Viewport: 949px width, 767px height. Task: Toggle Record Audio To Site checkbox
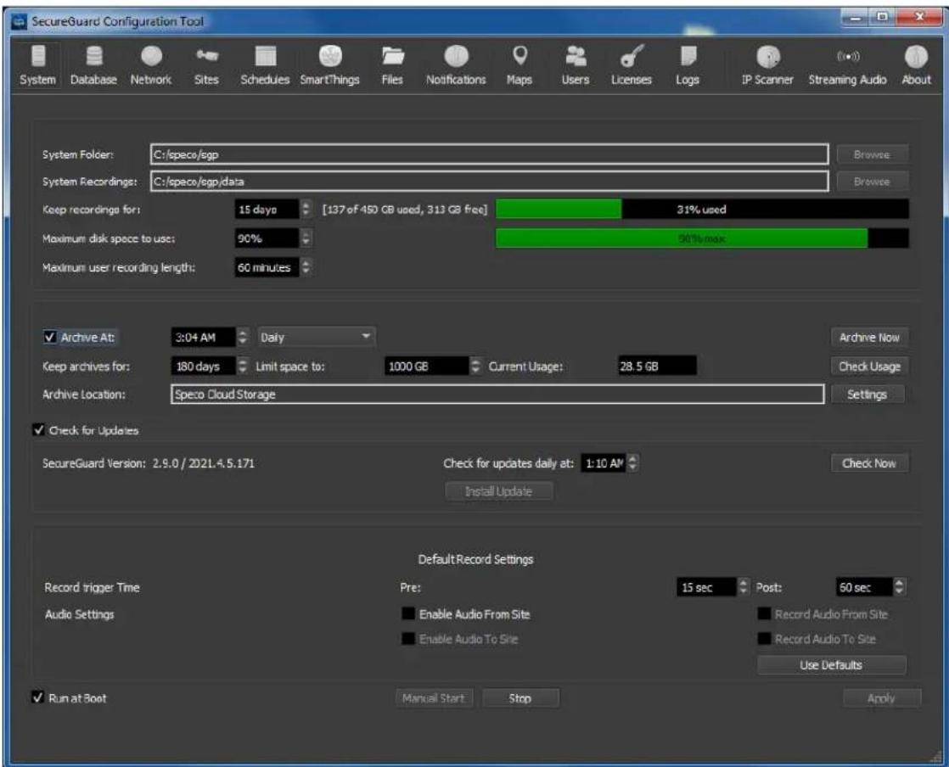click(x=765, y=639)
